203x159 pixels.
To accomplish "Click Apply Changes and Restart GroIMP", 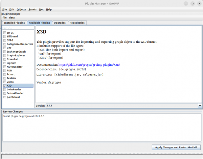I will click(x=176, y=148).
